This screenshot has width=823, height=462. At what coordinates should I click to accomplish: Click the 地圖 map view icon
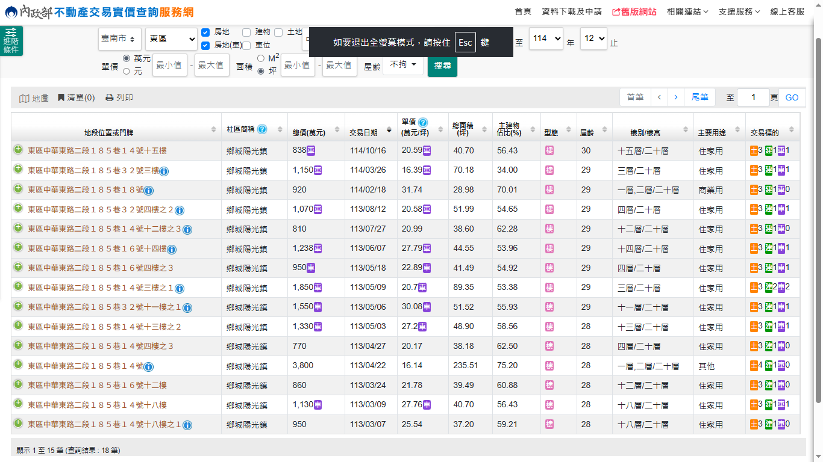coord(24,98)
